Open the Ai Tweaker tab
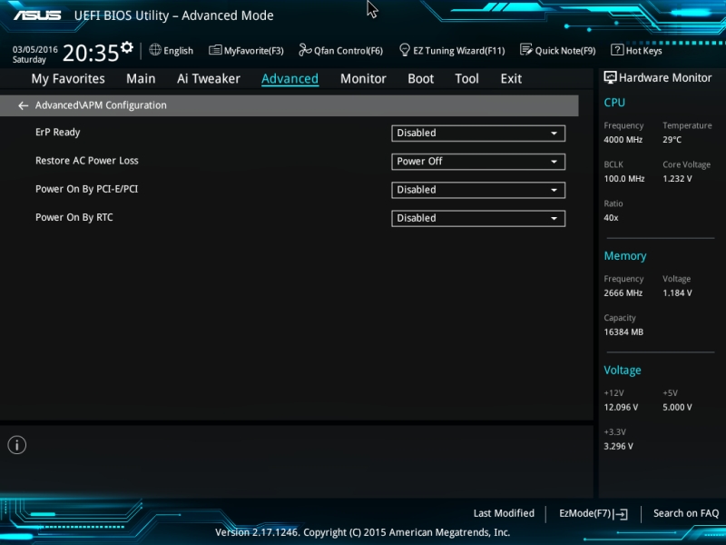 point(209,79)
